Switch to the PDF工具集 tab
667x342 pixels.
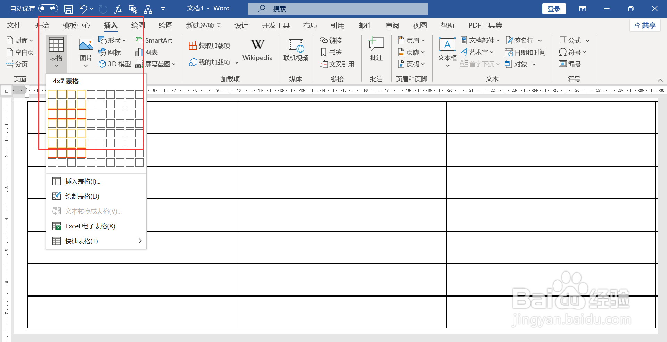[485, 25]
